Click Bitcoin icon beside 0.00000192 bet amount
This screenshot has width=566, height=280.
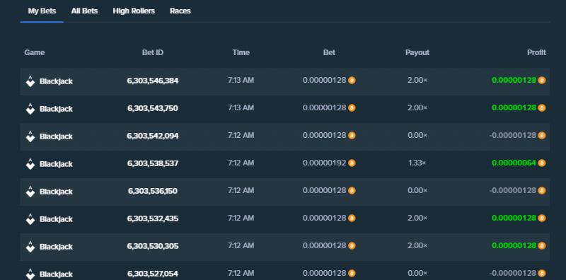352,163
